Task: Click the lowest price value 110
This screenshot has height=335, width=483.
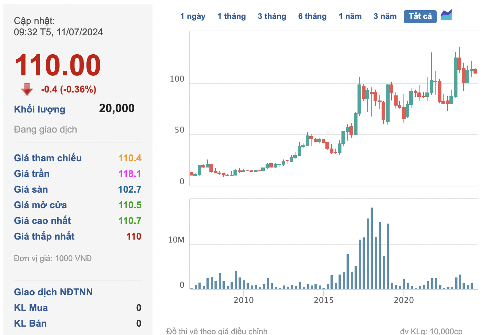Action: pyautogui.click(x=134, y=236)
